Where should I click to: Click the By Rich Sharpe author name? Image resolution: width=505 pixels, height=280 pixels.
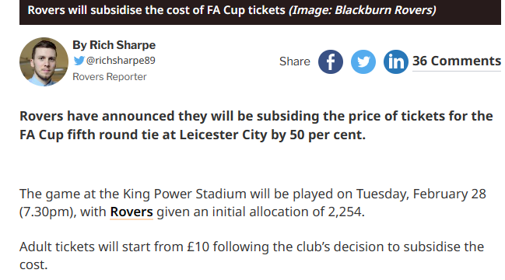pos(114,45)
